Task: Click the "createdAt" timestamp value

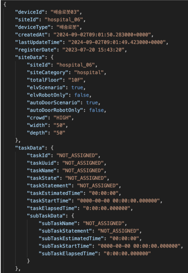Action: pyautogui.click(x=102, y=35)
